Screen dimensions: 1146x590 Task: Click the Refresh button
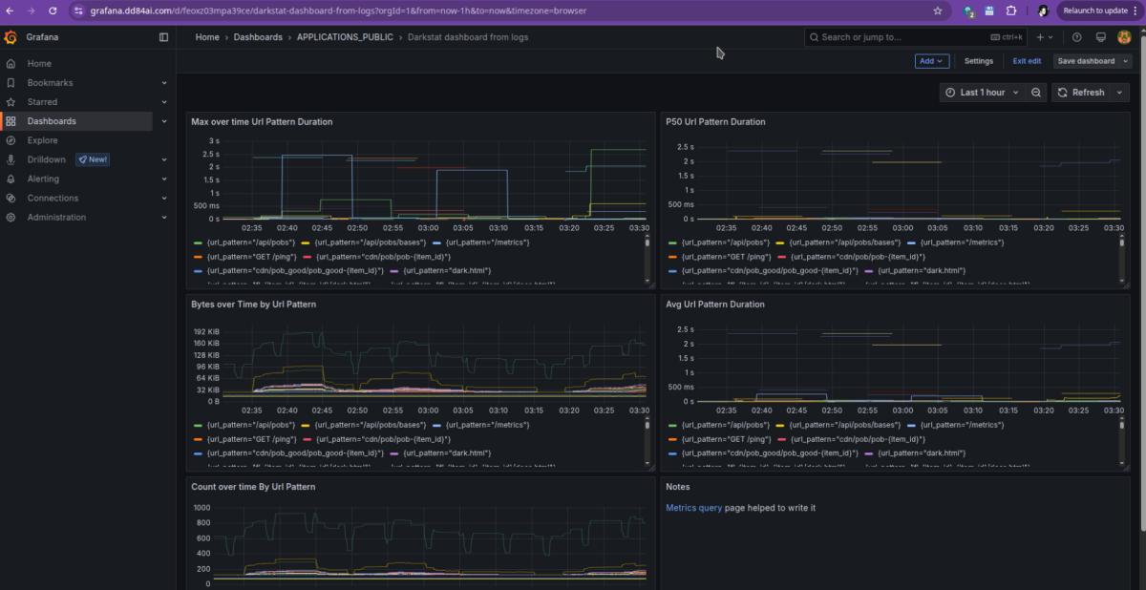[x=1082, y=93]
